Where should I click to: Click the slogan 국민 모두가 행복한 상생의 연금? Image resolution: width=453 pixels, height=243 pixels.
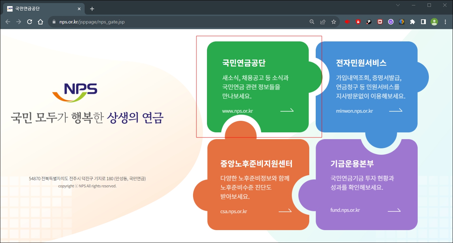coord(87,118)
